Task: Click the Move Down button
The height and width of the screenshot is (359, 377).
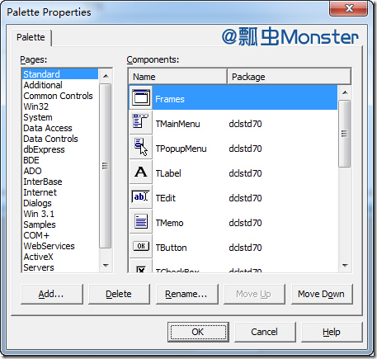Action: (x=322, y=294)
